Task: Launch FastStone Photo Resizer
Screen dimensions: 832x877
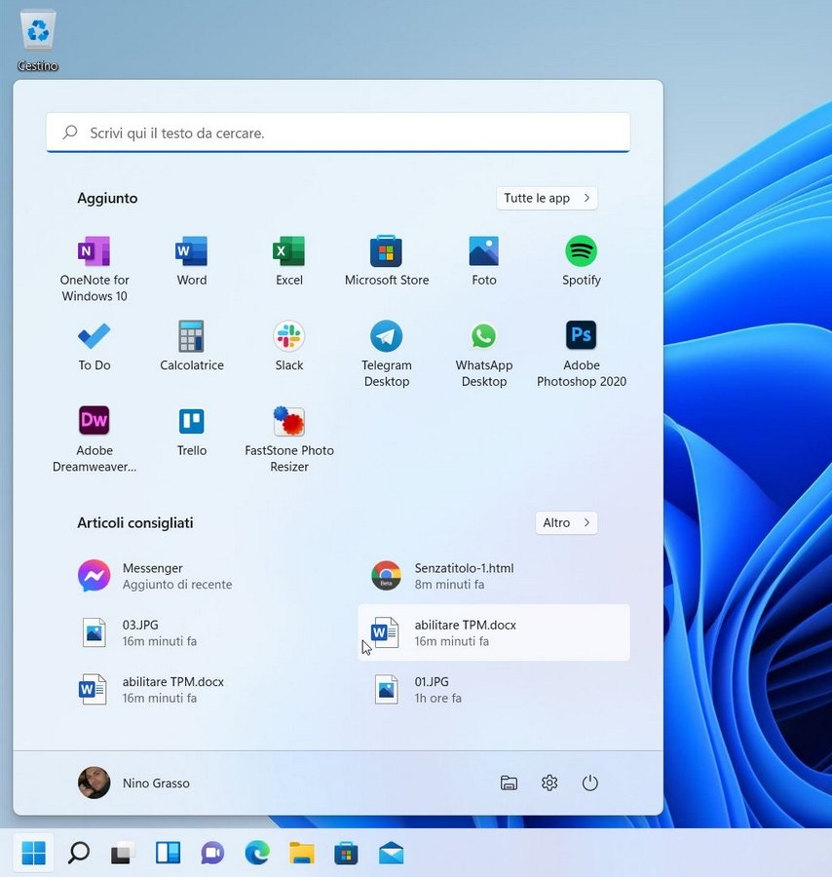Action: coord(289,422)
